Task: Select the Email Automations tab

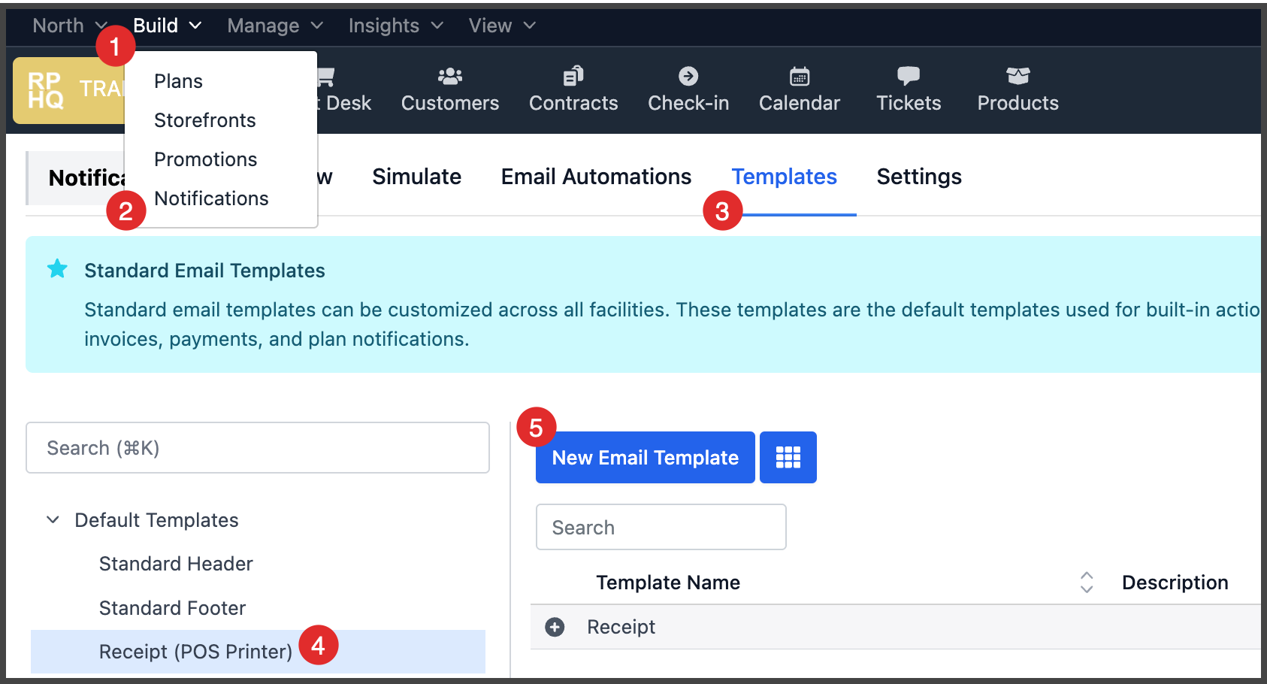Action: [x=596, y=177]
